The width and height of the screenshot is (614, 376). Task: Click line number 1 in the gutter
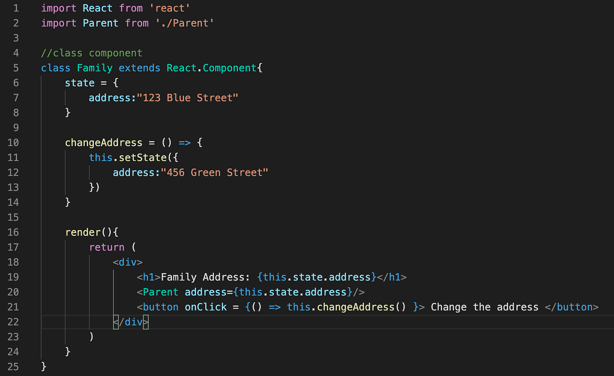[x=16, y=8]
